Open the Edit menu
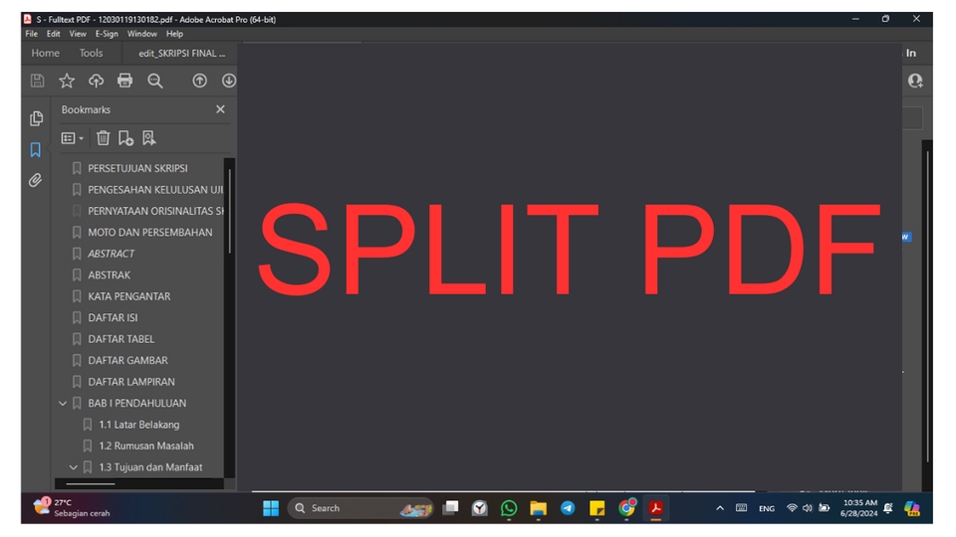This screenshot has width=956, height=537. pyautogui.click(x=54, y=34)
